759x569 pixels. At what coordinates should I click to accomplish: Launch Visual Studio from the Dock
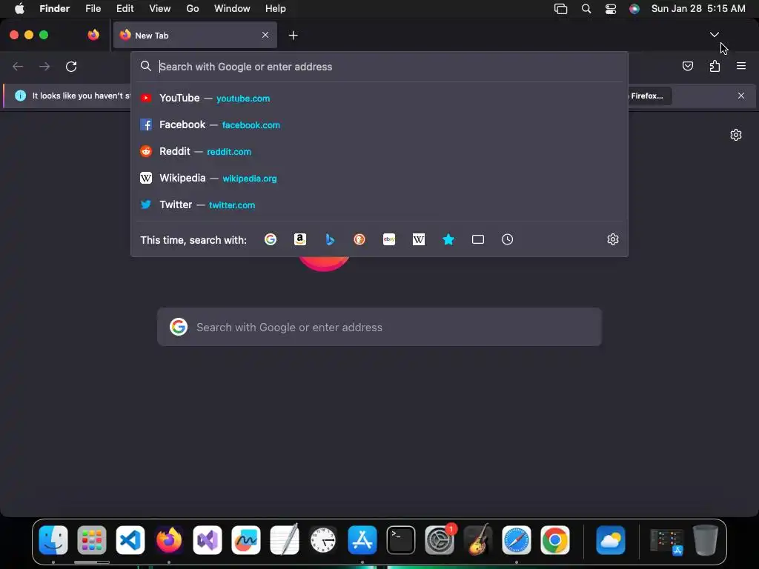[208, 540]
